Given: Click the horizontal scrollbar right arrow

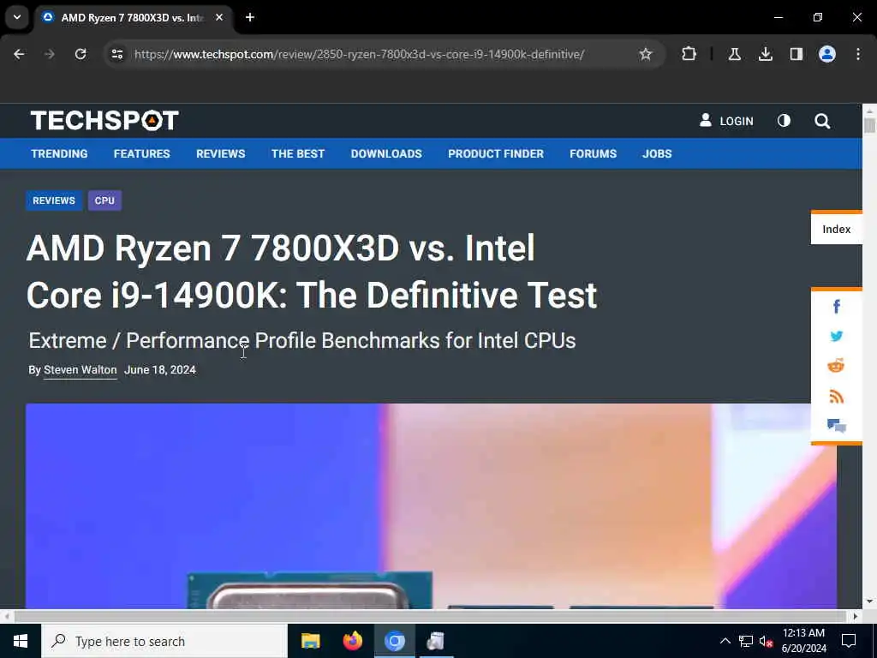Looking at the screenshot, I should pos(856,616).
